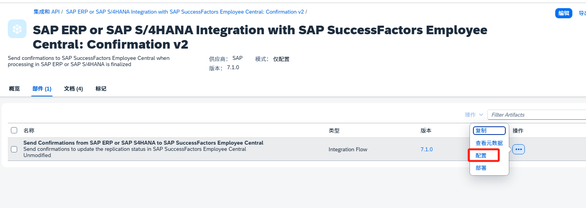Screen dimensions: 586x208
Task: Switch to the 概览 tab
Action: tap(14, 89)
